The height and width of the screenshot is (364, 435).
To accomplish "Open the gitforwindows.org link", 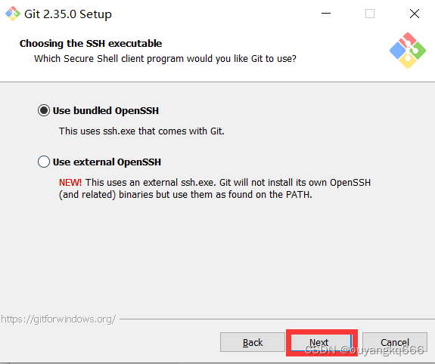I will (58, 319).
